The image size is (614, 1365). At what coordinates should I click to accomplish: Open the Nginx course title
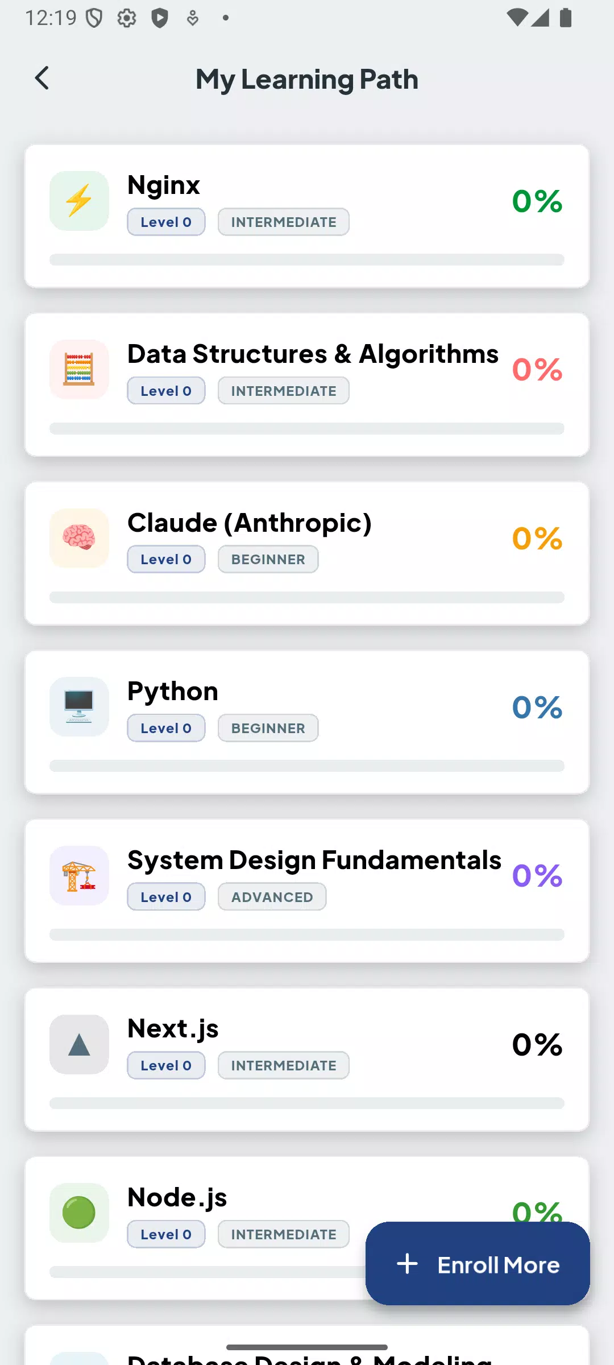click(164, 185)
